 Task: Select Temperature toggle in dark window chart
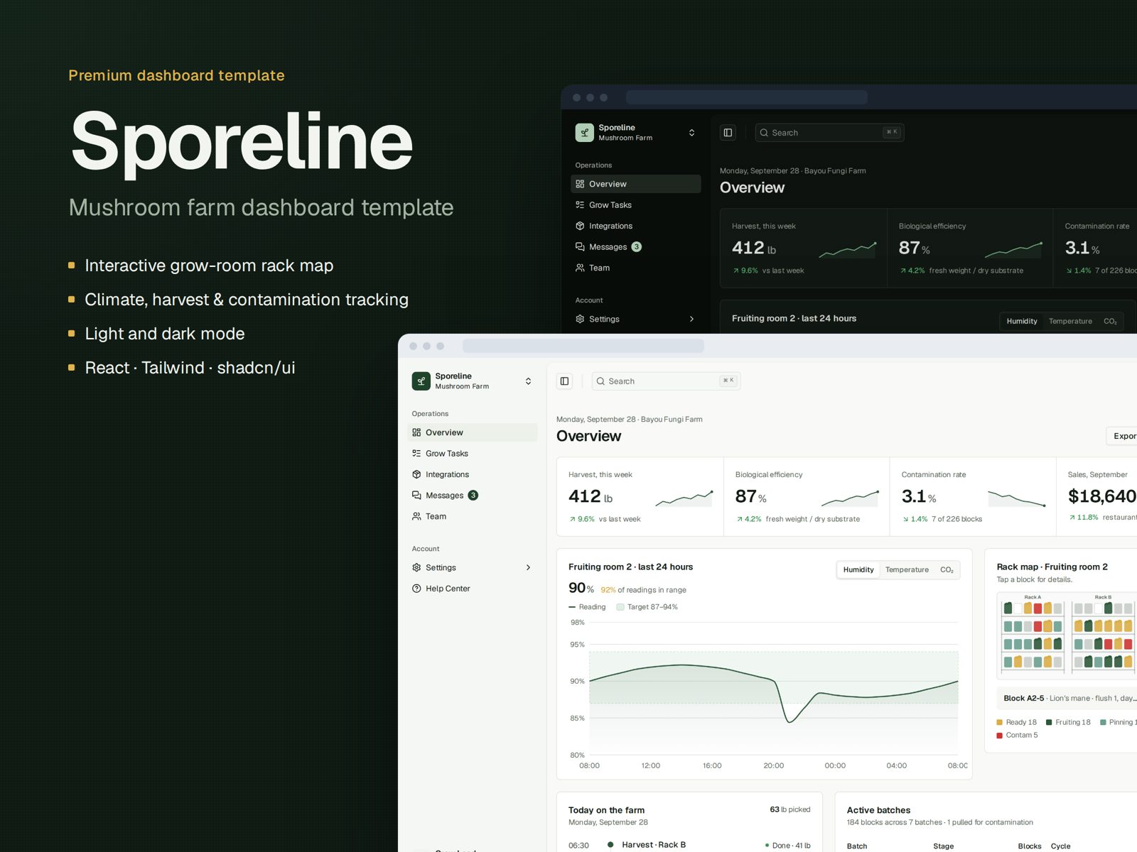click(1070, 321)
